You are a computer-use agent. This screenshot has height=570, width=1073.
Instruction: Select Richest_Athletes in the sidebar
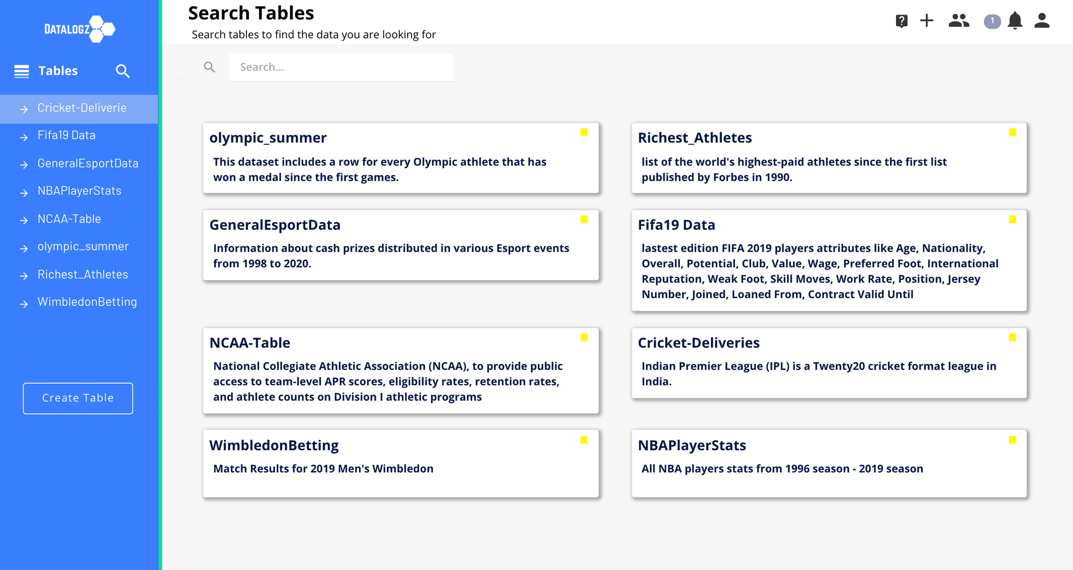83,274
